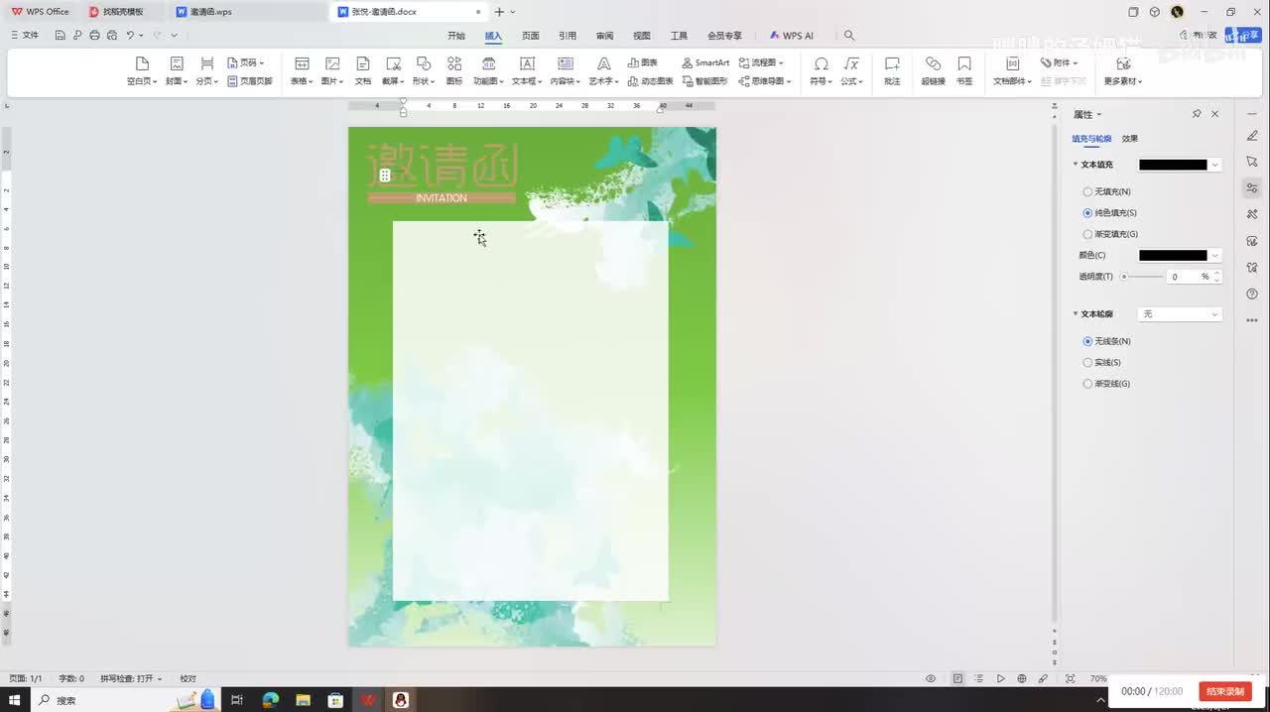
Task: Pin the 属性 properties panel
Action: [x=1197, y=114]
